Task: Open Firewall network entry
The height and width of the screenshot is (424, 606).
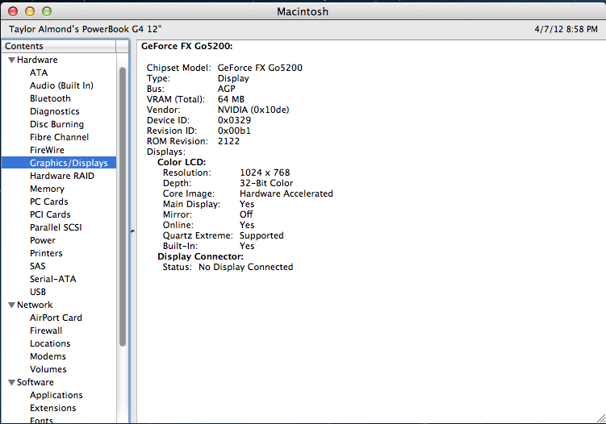Action: pos(46,330)
